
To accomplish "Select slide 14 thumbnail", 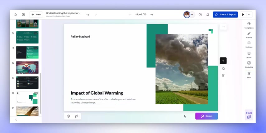I will click(x=27, y=98).
